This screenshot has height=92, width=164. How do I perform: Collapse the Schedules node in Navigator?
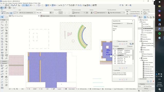tap(140, 58)
